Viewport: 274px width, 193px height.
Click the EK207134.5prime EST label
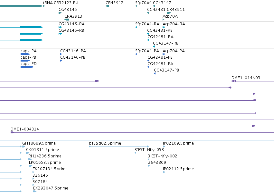50,169
